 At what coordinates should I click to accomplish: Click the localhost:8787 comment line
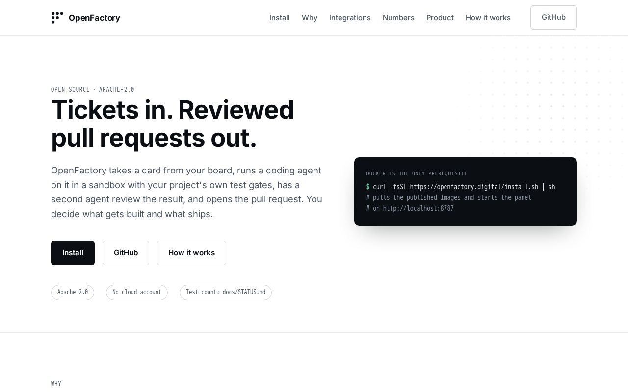pyautogui.click(x=410, y=208)
